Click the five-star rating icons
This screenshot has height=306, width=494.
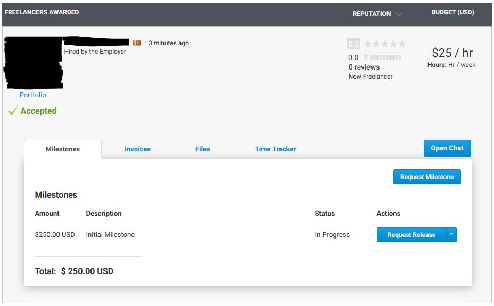(385, 44)
